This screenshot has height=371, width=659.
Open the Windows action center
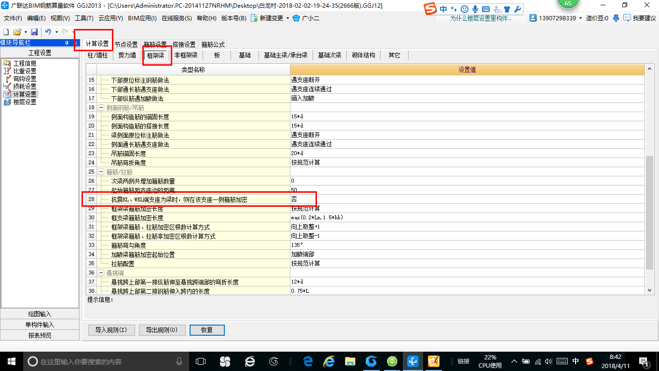tap(644, 361)
